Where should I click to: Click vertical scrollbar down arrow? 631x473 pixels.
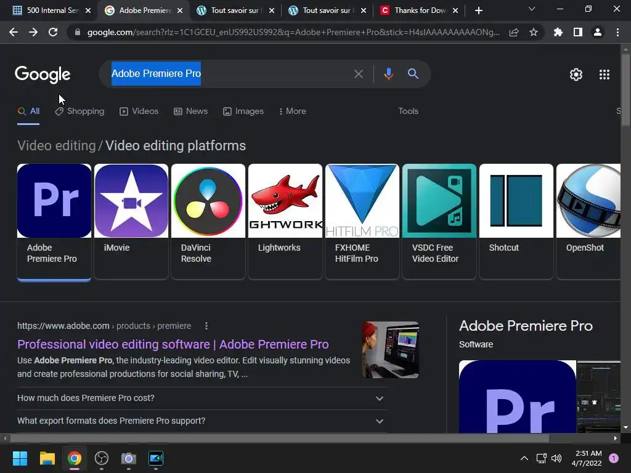coord(625,427)
